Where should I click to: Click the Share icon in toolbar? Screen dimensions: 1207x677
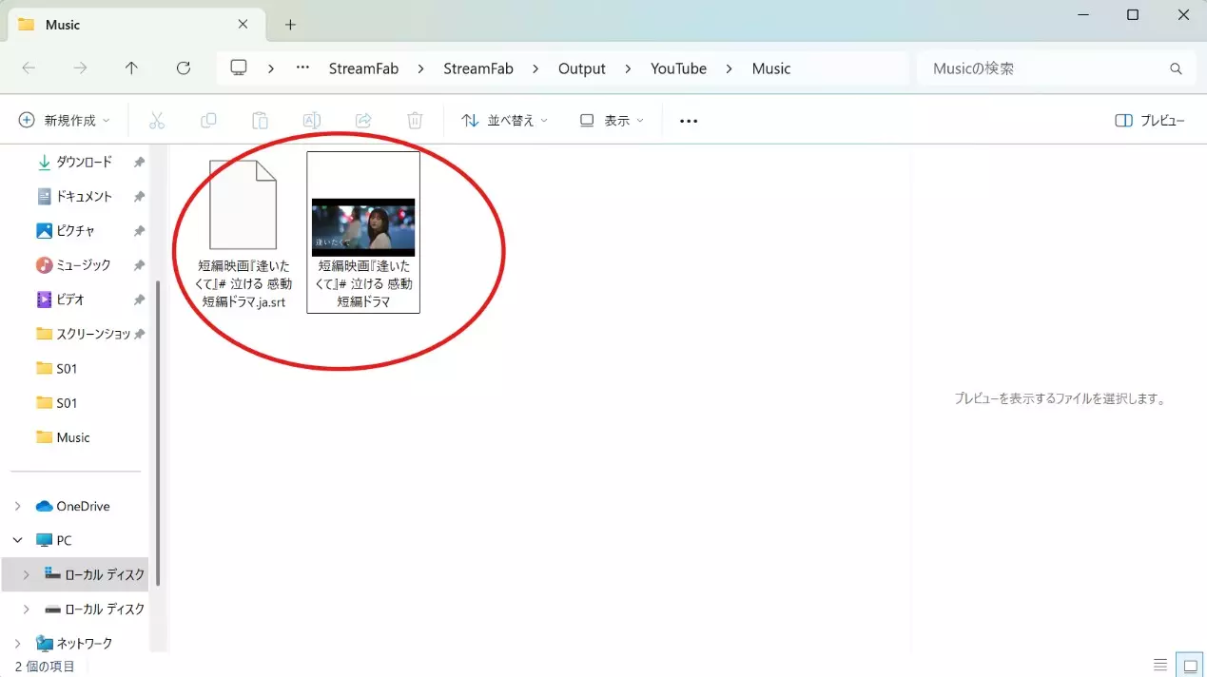362,121
